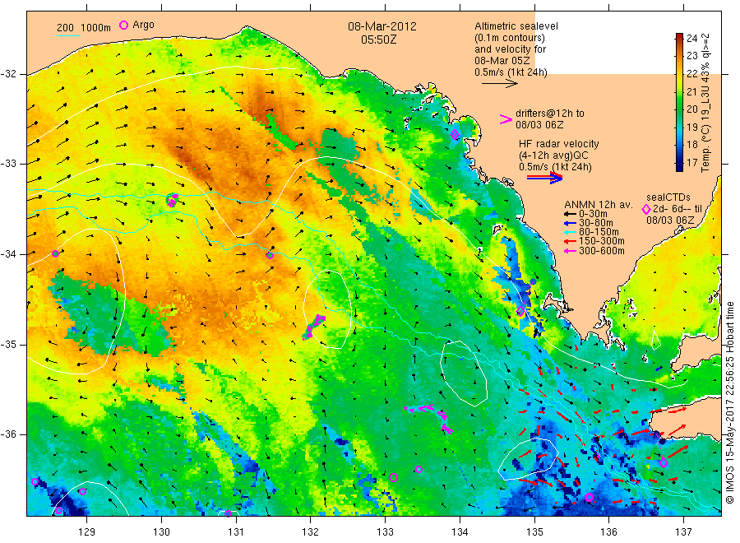Click the Argo float circle near 135.7E 36.7S
The image size is (740, 543).
click(x=589, y=497)
